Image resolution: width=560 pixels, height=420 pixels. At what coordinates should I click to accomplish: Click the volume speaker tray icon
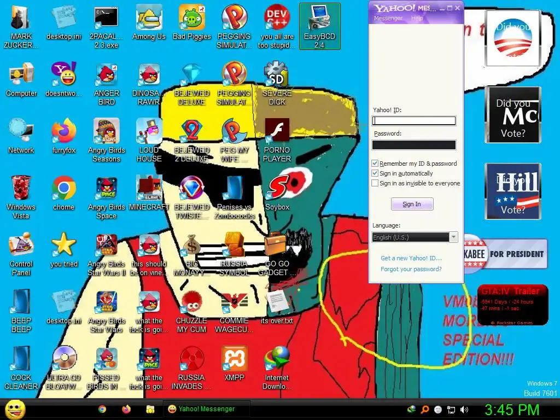coord(464,410)
